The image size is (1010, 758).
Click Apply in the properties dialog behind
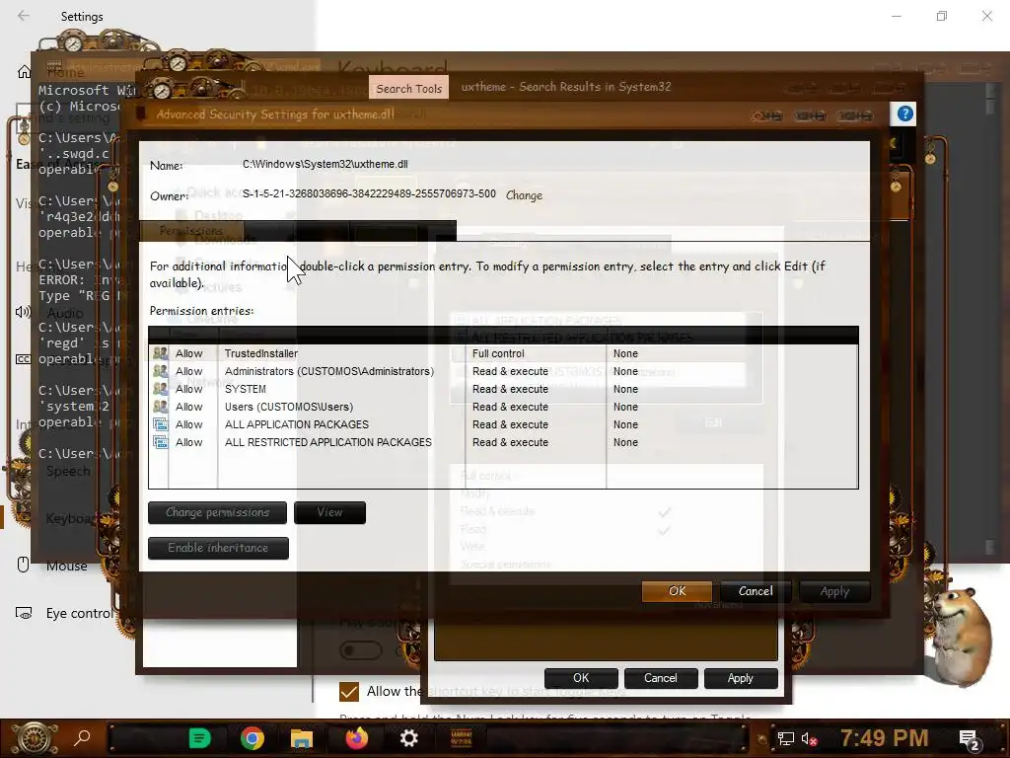tap(741, 678)
